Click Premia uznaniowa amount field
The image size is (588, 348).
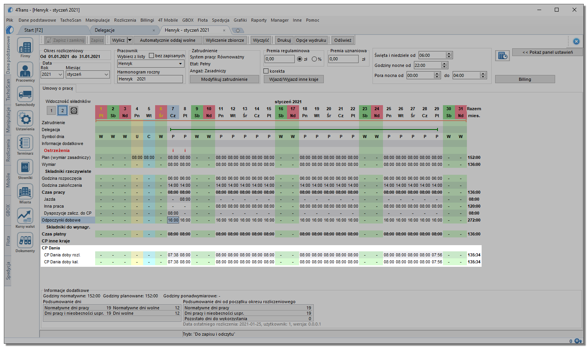[344, 59]
